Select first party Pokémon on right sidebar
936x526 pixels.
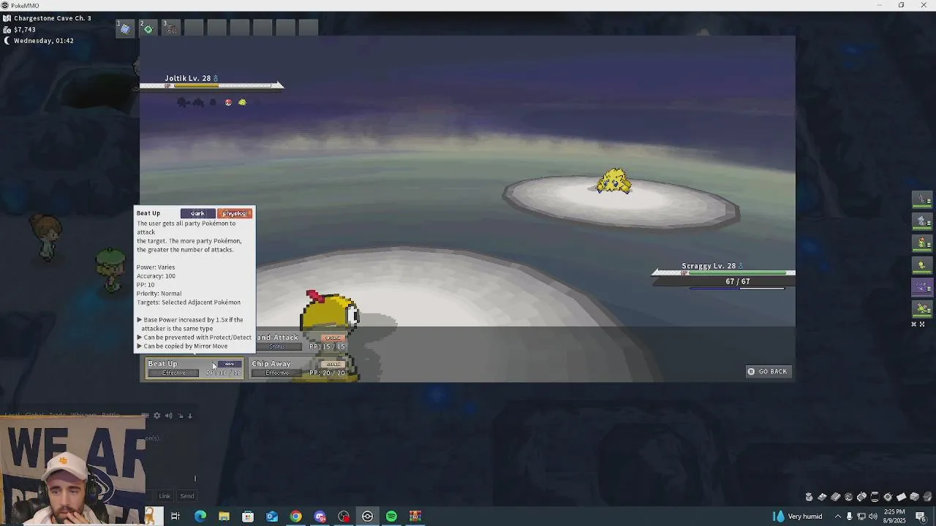[x=922, y=199]
